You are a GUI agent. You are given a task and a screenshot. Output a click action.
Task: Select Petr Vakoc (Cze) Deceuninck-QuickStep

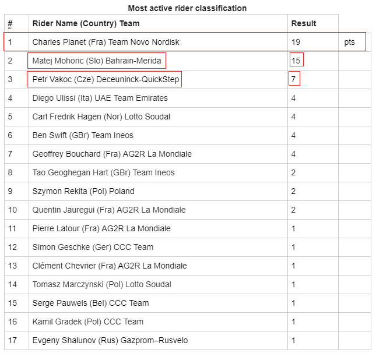tap(106, 79)
